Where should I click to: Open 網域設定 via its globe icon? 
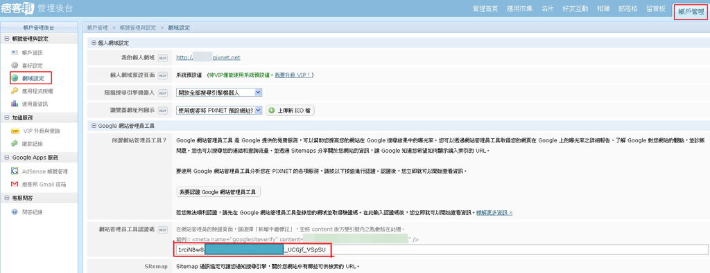(x=15, y=78)
